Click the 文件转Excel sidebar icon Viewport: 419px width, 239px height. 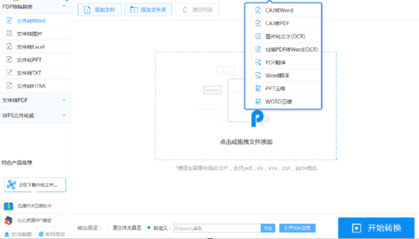(9, 46)
